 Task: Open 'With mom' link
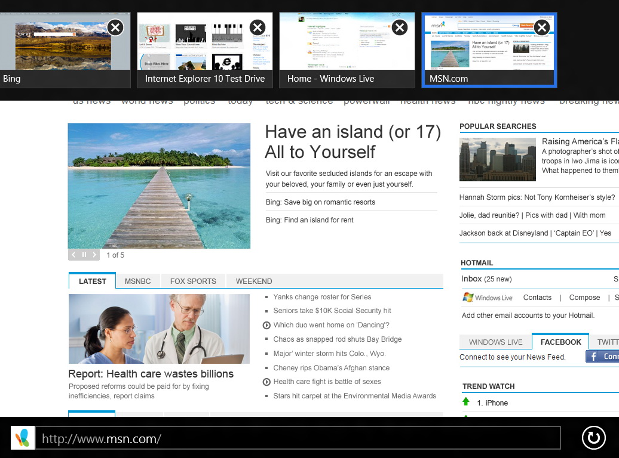(x=589, y=215)
